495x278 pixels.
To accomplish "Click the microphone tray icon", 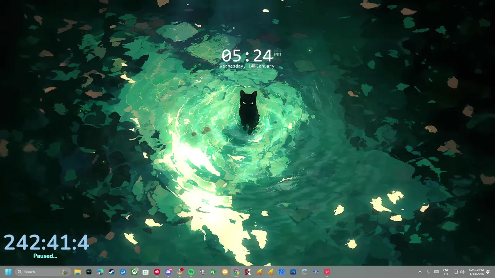I will [x=428, y=272].
